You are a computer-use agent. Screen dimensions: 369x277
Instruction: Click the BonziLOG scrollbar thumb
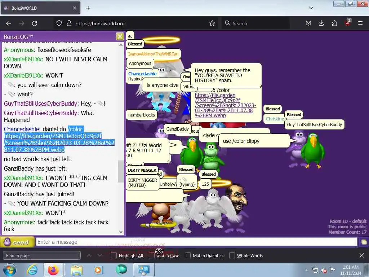pyautogui.click(x=121, y=171)
